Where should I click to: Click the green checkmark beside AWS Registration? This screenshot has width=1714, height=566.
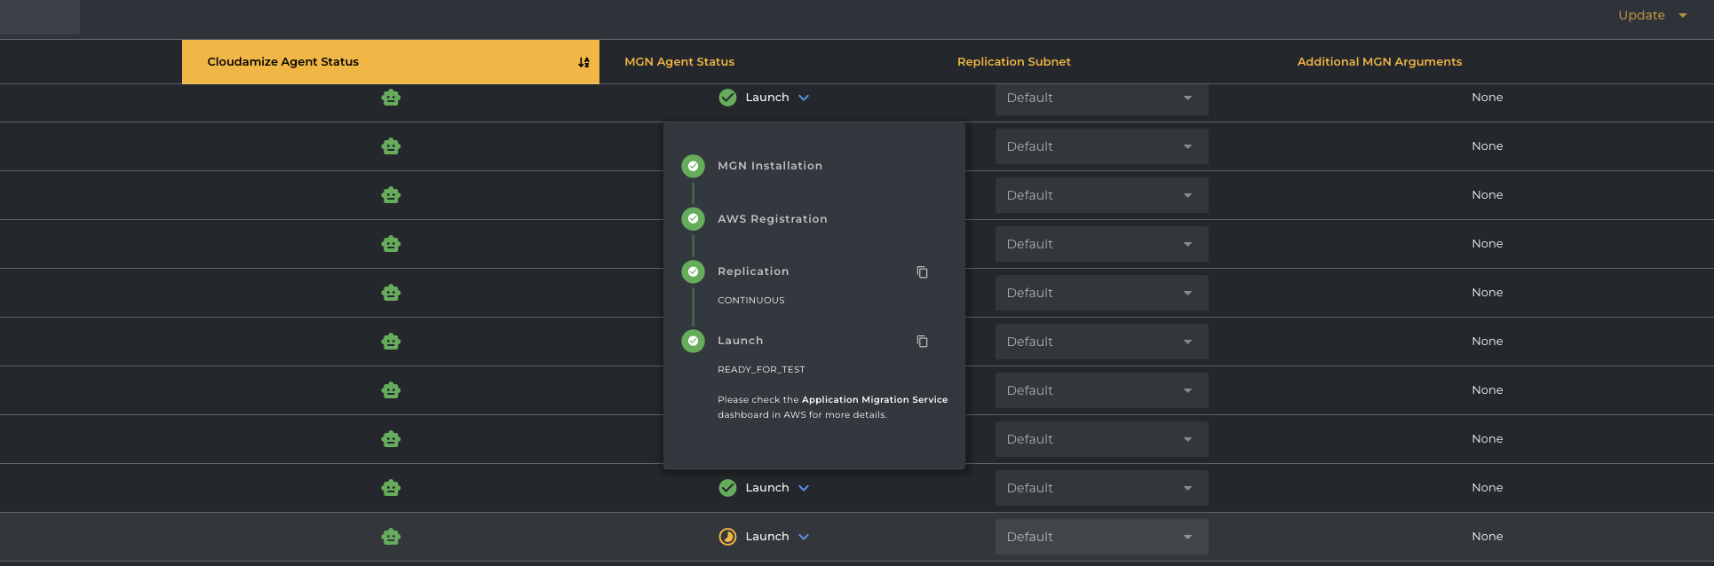693,219
